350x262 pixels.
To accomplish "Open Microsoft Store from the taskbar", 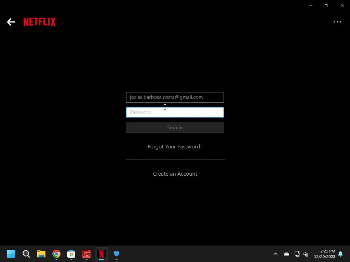I will point(71,254).
